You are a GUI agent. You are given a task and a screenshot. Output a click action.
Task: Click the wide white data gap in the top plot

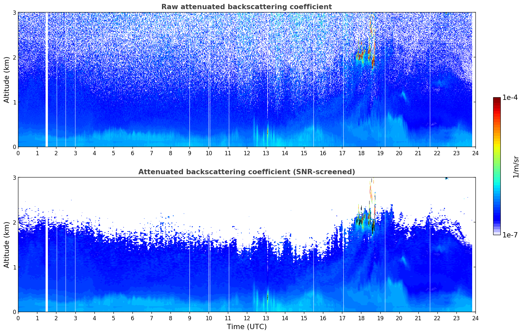click(47, 80)
